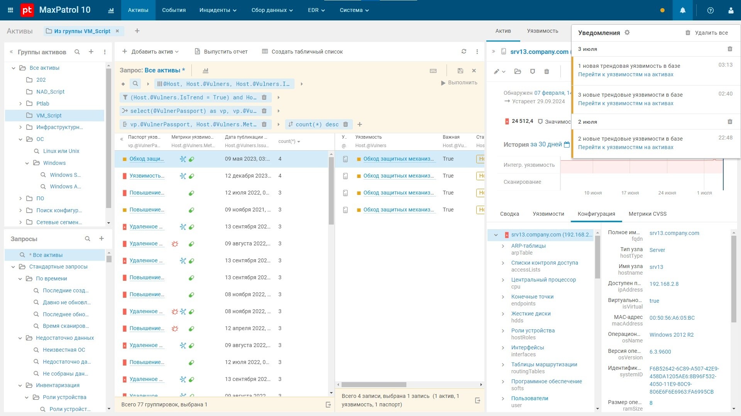Add a new asset group
This screenshot has width=741, height=416.
[x=91, y=52]
